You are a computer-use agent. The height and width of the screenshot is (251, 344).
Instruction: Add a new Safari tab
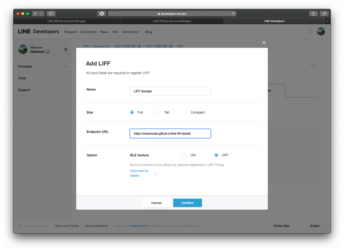(x=328, y=21)
